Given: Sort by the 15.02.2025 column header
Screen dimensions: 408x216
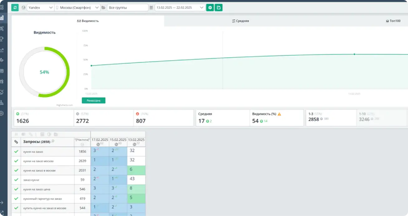Looking at the screenshot, I should click(118, 142).
